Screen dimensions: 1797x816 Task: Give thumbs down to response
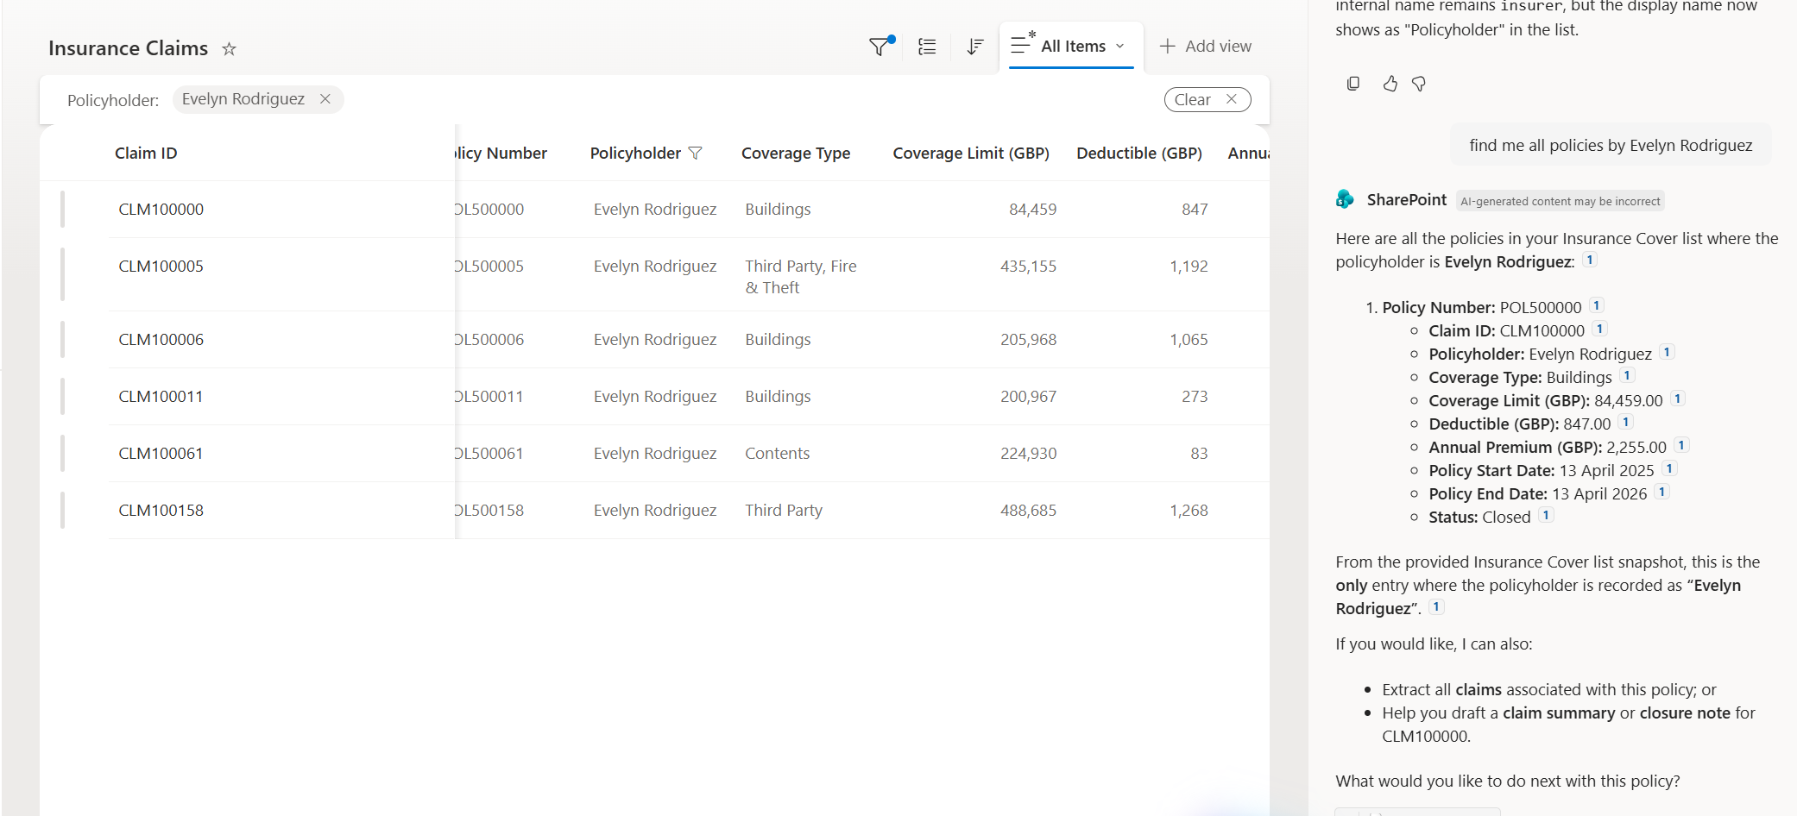pyautogui.click(x=1419, y=84)
